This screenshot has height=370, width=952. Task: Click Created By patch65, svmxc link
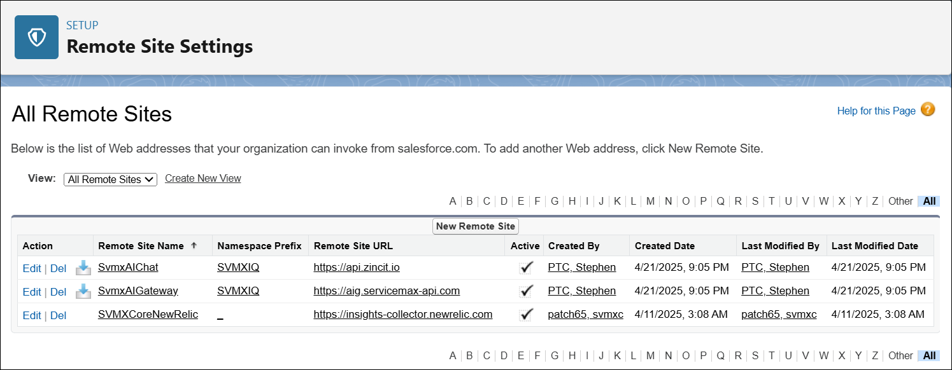[586, 315]
